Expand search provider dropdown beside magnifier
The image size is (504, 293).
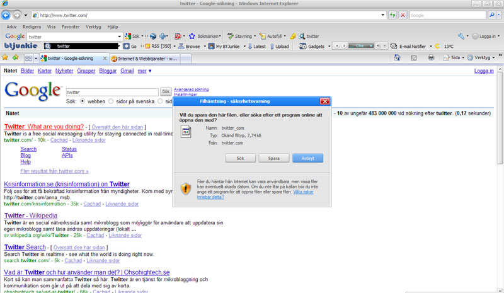(x=499, y=15)
